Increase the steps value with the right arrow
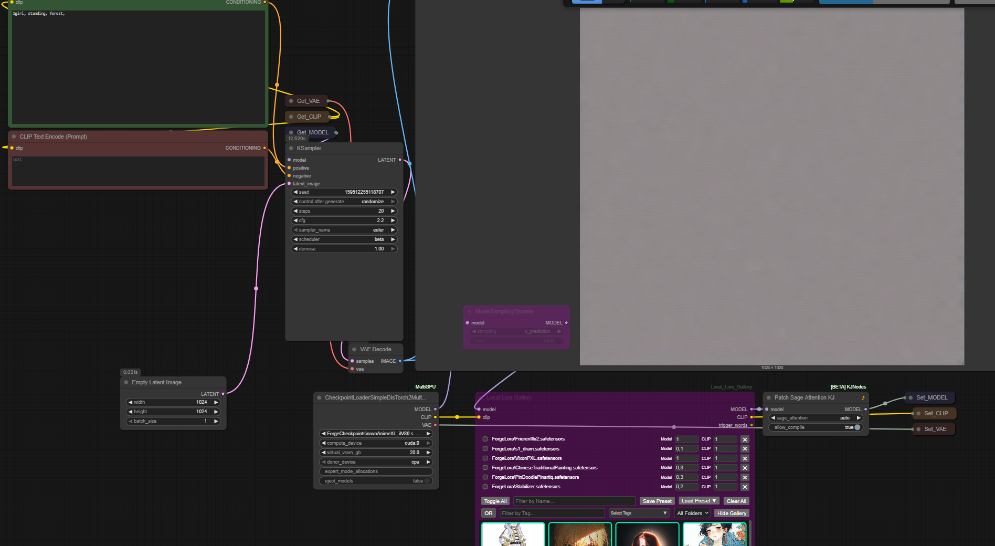Screen dimensions: 995x546 [393, 211]
